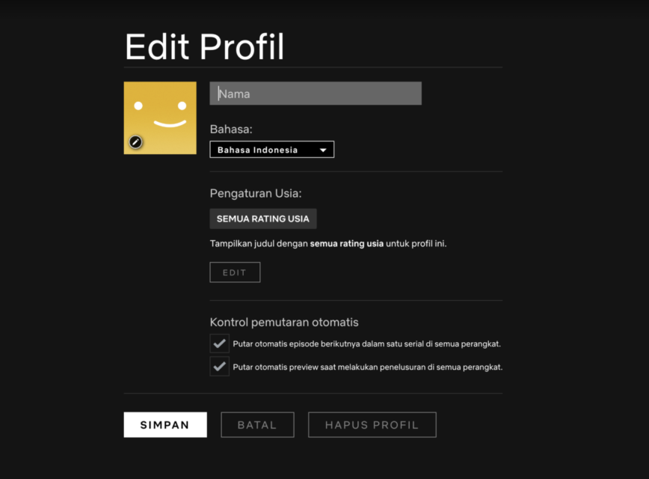Click the text 'Tampilkan judul dengan semua rating usia'
The height and width of the screenshot is (479, 649).
(297, 244)
